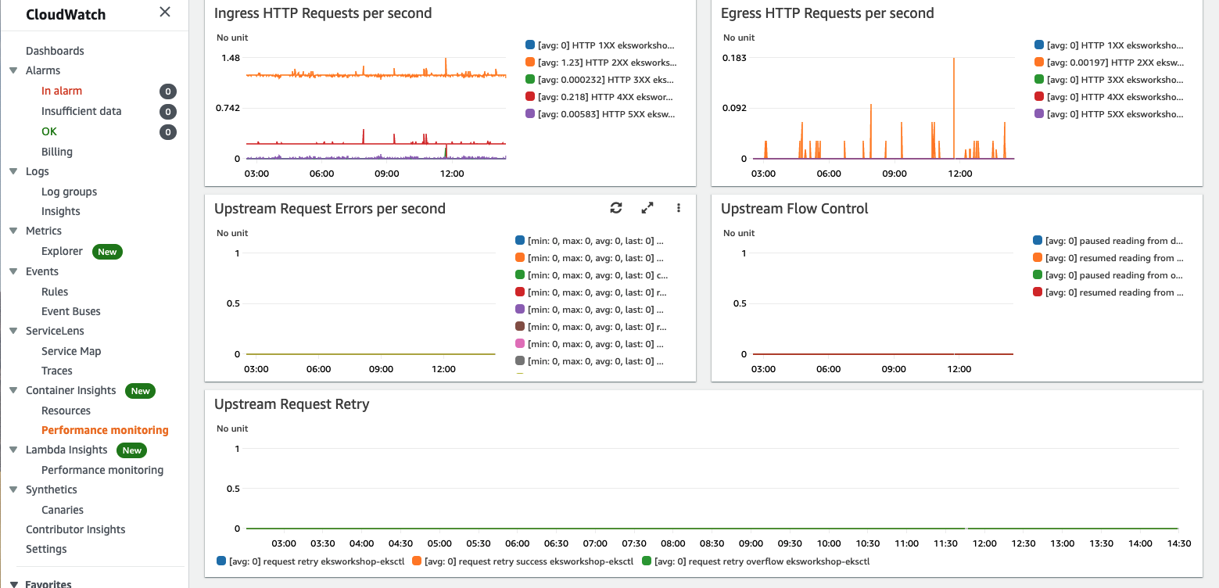1219x588 pixels.
Task: Refresh the Upstream Request Errors widget
Action: [x=616, y=208]
